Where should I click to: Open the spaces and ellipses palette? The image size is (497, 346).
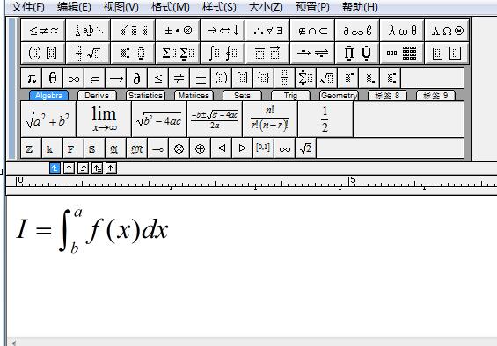[x=88, y=31]
